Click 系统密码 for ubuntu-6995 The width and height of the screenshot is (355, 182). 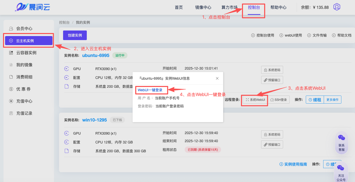click(272, 70)
